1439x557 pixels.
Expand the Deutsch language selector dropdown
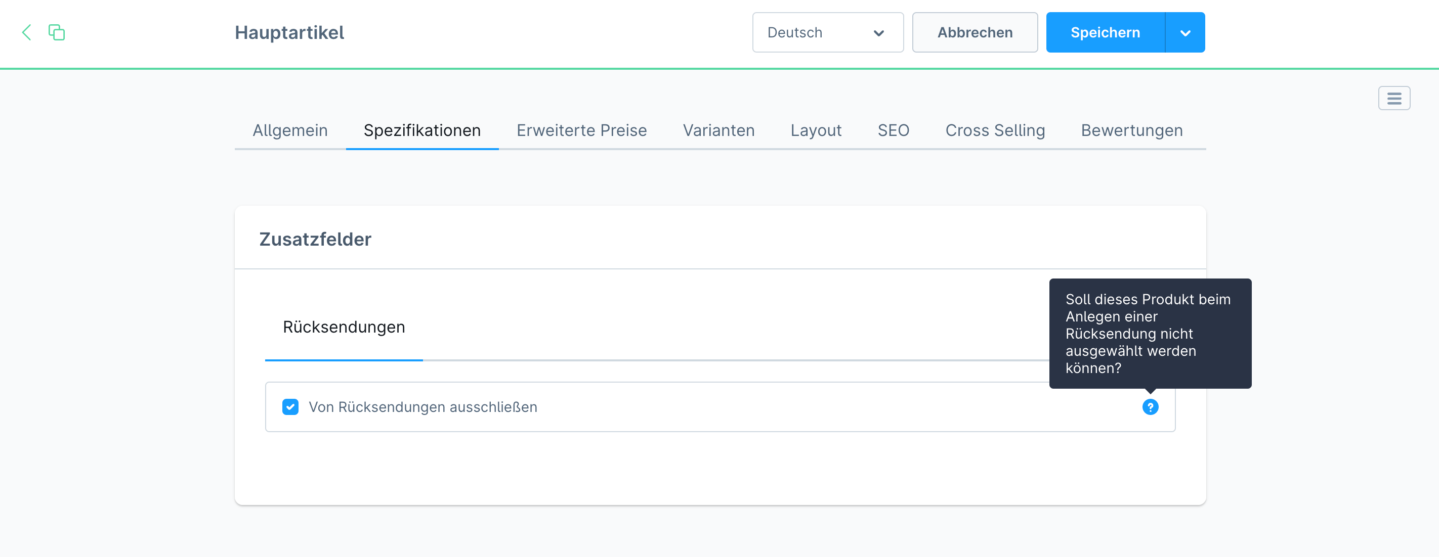point(876,33)
